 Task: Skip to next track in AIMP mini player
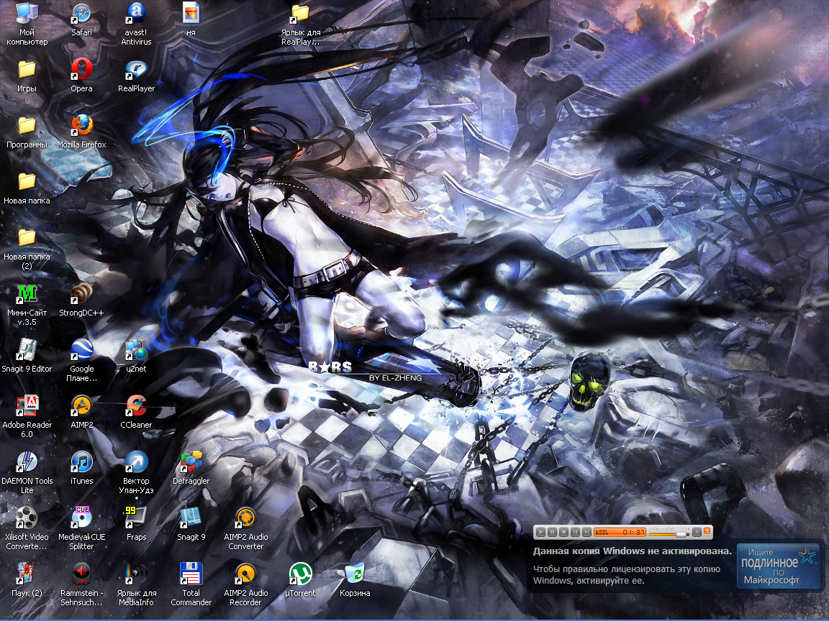pyautogui.click(x=587, y=533)
